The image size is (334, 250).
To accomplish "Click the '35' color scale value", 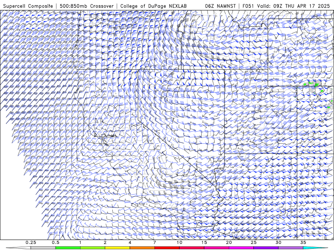I will point(303,242).
